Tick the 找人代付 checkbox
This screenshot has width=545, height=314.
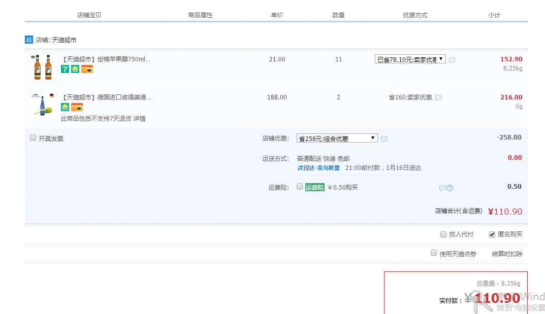[443, 234]
